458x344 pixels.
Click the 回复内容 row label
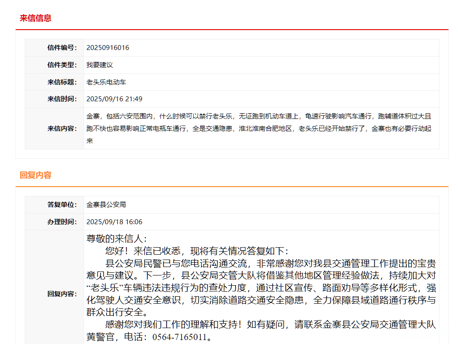pyautogui.click(x=62, y=294)
